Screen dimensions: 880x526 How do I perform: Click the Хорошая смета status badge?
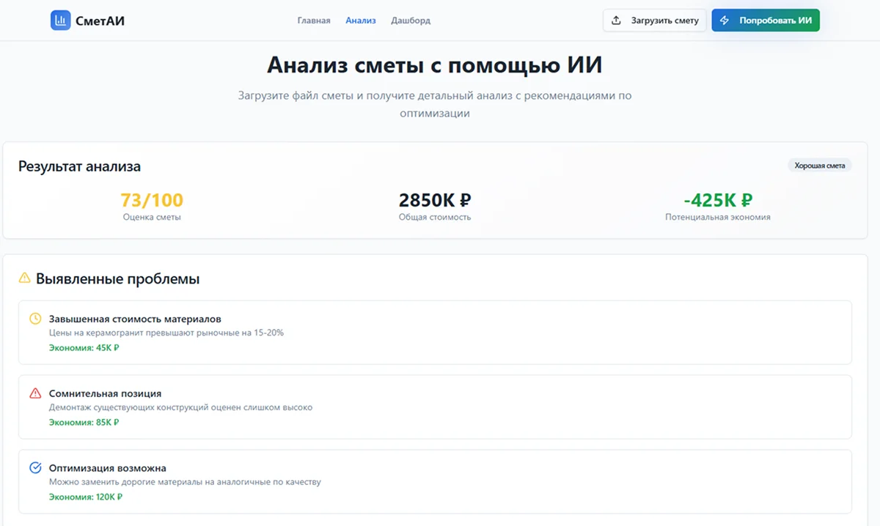[820, 166]
